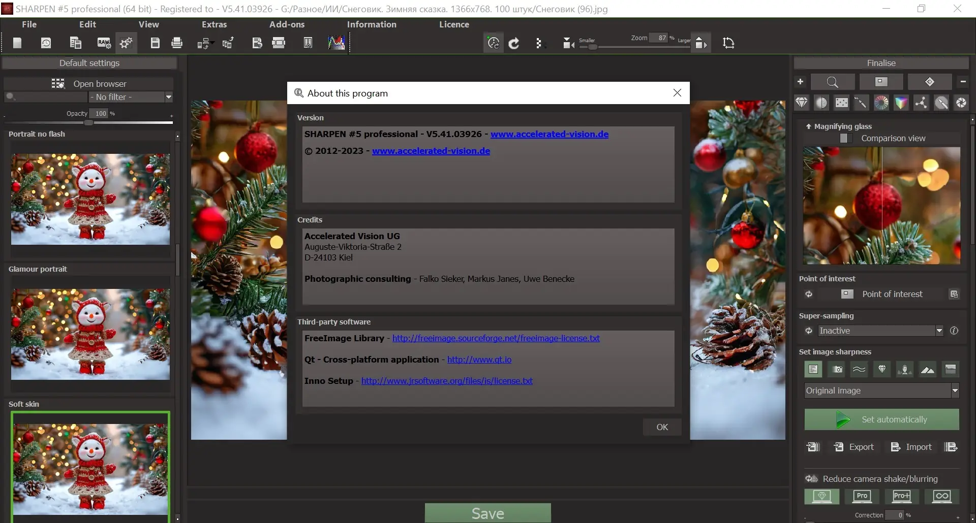
Task: Open the Add-ons menu
Action: (287, 24)
